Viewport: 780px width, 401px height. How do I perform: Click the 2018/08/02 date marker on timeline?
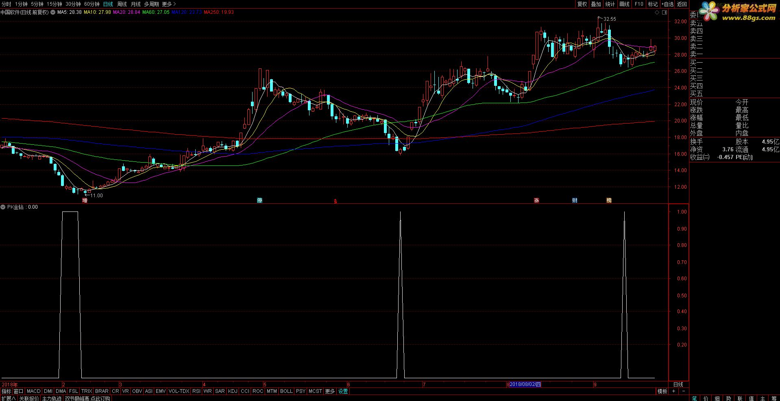coord(525,384)
